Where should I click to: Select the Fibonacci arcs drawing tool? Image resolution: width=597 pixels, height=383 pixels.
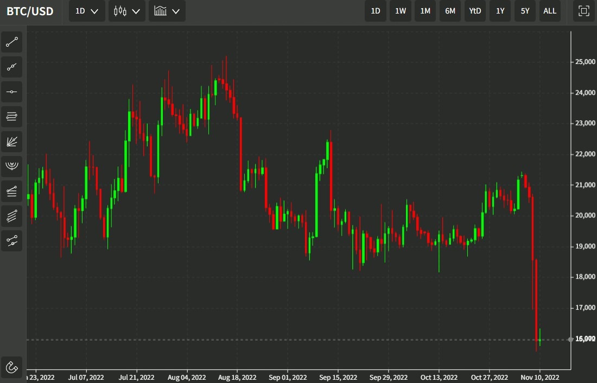(11, 166)
